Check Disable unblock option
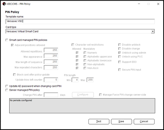This screenshot has width=164, height=130. [x=120, y=45]
